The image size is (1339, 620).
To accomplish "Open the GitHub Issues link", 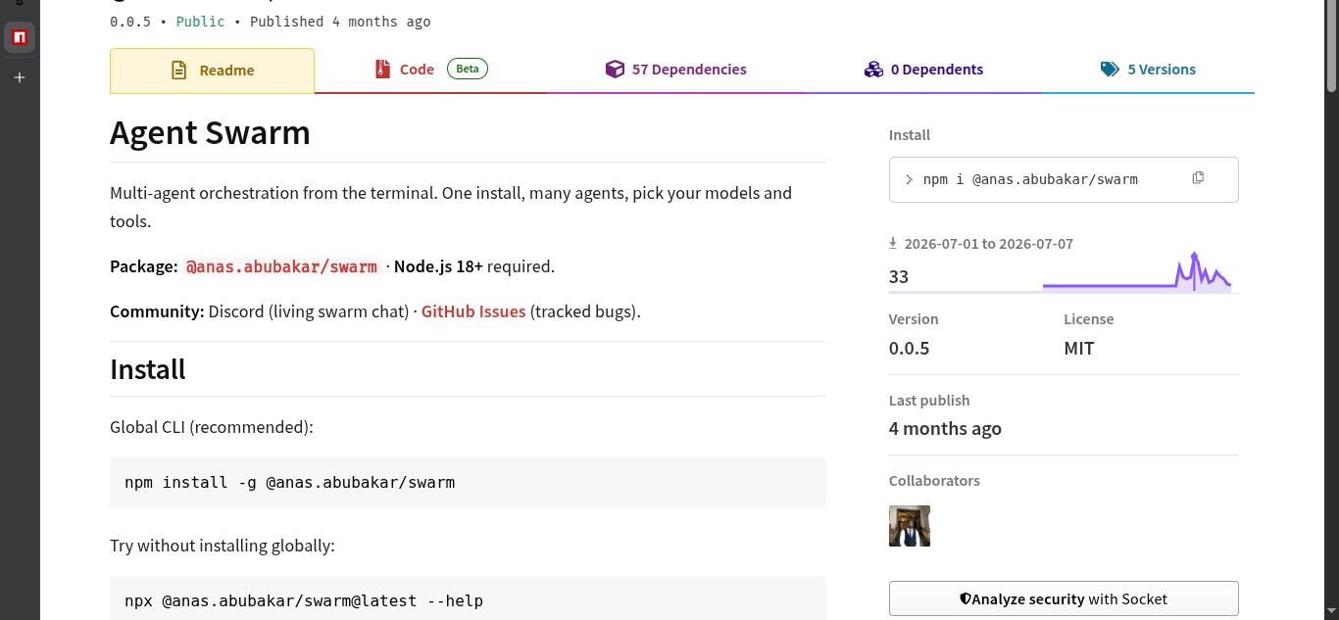I will tap(473, 311).
